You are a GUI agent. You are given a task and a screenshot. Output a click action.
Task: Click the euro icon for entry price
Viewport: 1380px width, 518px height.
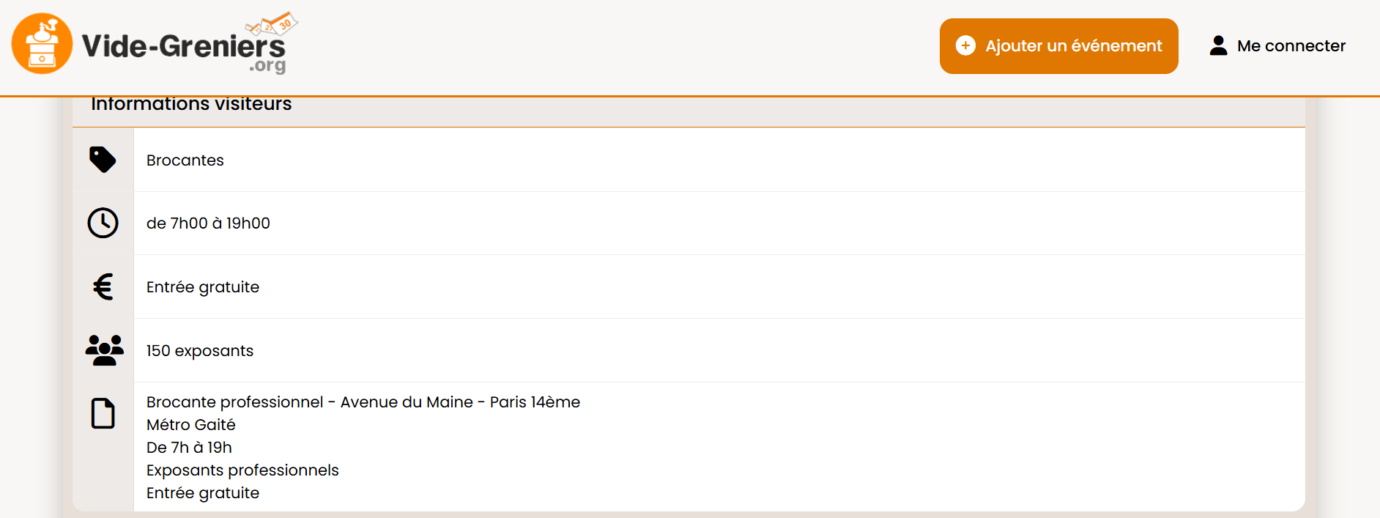point(103,286)
